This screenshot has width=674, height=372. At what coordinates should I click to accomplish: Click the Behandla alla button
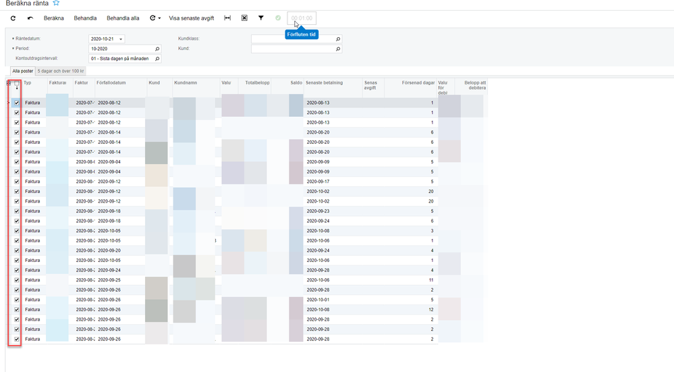click(123, 18)
